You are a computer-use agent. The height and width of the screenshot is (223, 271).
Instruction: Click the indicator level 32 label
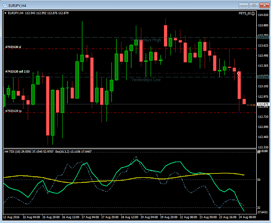259,208
